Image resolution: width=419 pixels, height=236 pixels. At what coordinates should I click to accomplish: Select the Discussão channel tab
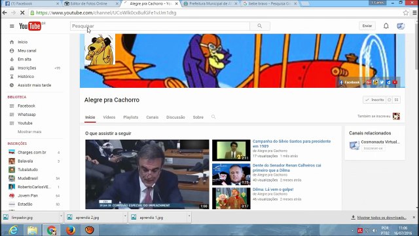(175, 117)
